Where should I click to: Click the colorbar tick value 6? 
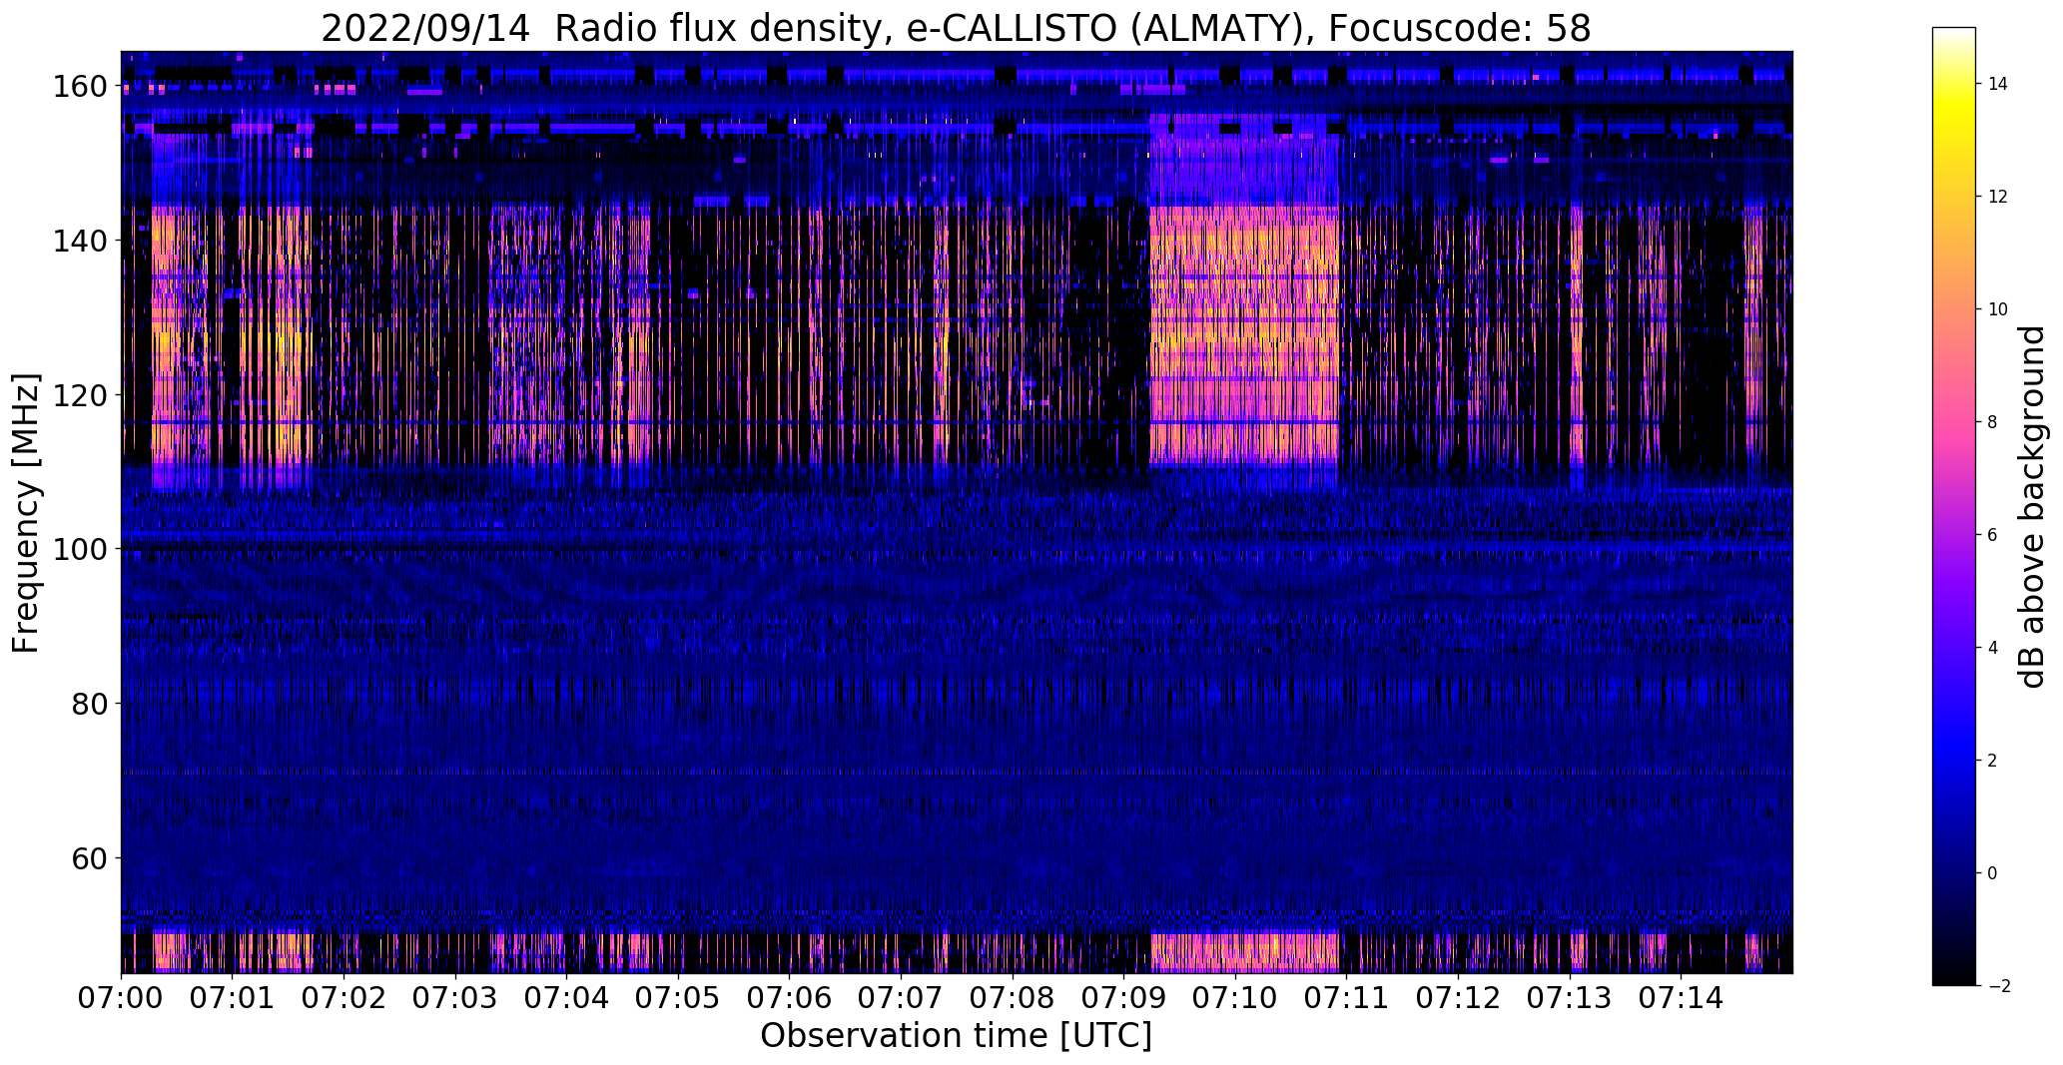[x=1993, y=535]
